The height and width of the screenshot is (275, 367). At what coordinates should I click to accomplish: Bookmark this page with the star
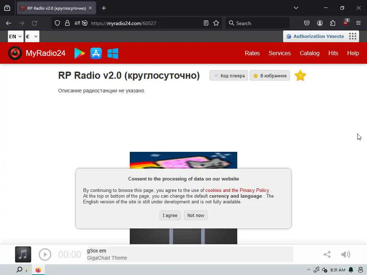[x=216, y=23]
